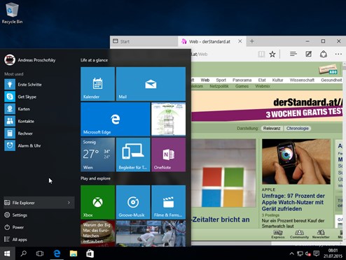Open the Store icon in the taskbar

click(90, 254)
